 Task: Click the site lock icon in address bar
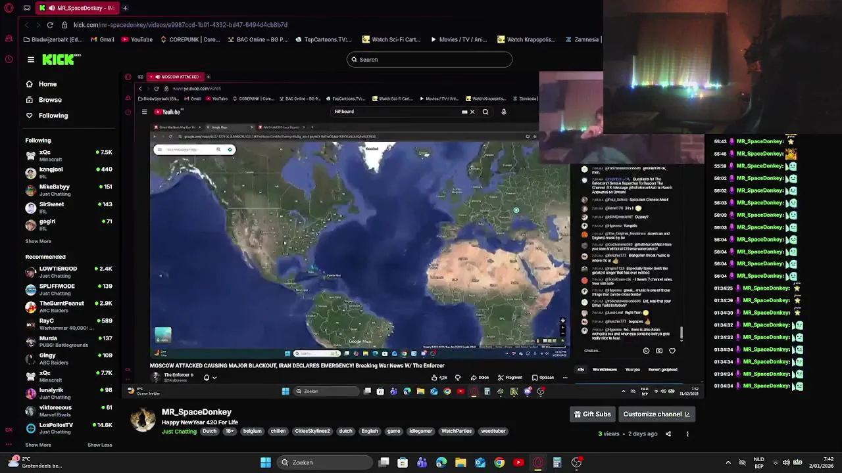pos(64,25)
